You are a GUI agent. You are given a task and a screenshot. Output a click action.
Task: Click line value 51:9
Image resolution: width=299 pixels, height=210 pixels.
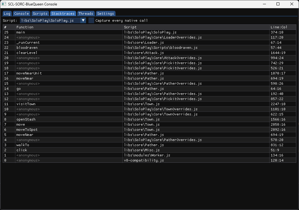[275, 150]
